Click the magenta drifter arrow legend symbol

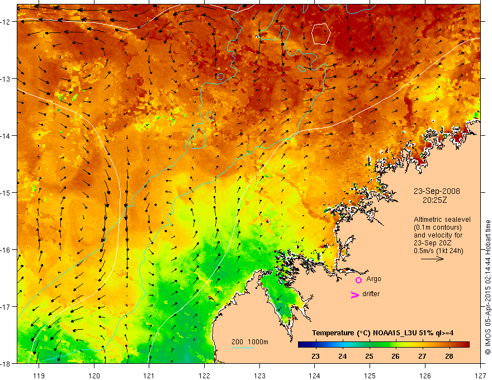coord(354,294)
